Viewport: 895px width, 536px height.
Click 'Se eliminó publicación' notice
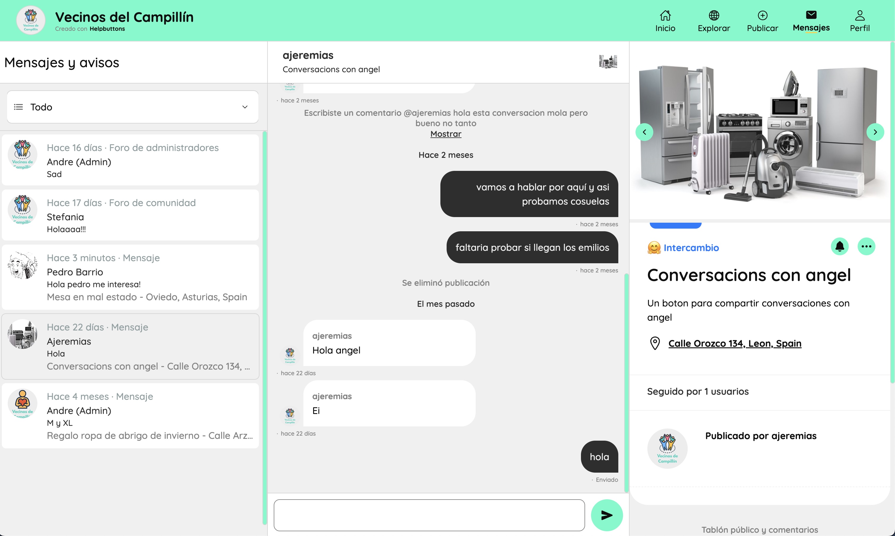point(445,283)
